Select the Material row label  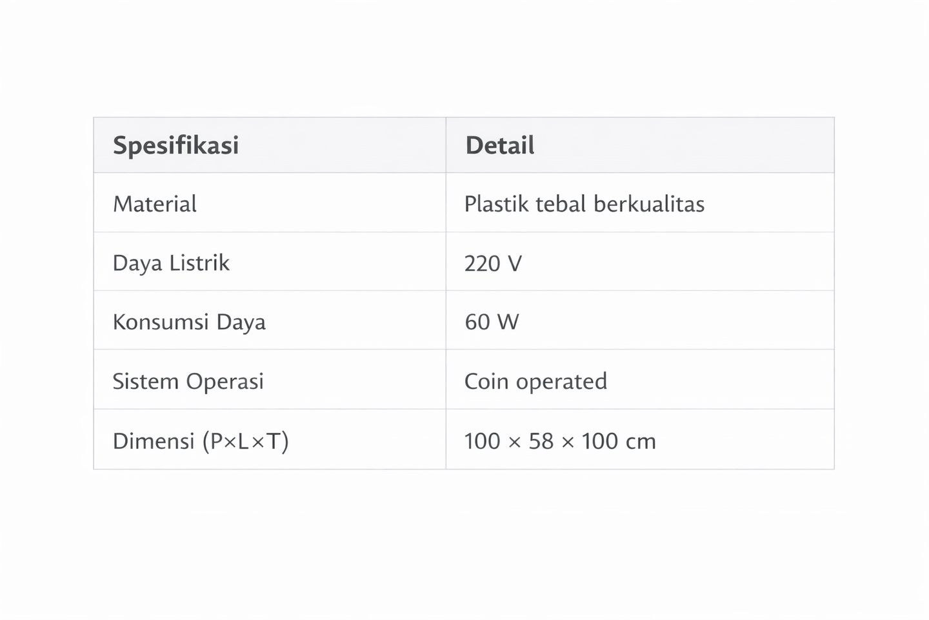155,204
